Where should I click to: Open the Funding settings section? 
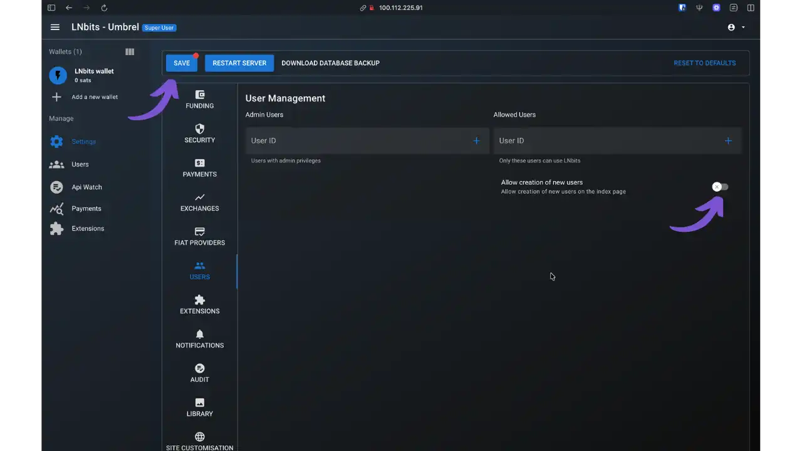pyautogui.click(x=199, y=99)
